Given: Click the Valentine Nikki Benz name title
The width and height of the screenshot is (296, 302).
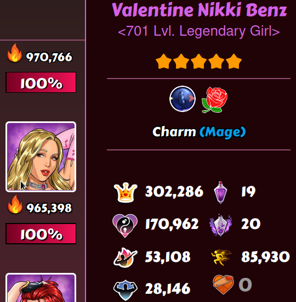Looking at the screenshot, I should pyautogui.click(x=200, y=10).
